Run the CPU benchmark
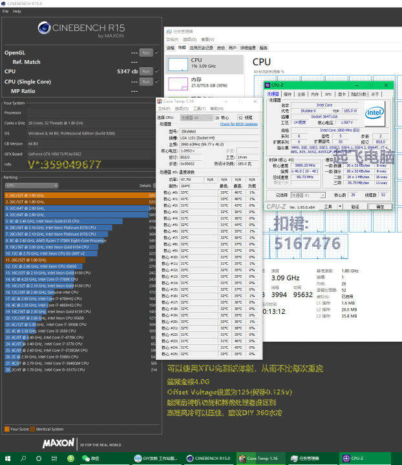Viewport: 402px width, 465px height. (146, 71)
